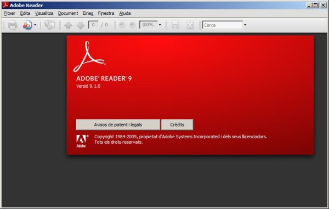The image size is (329, 209).
Task: Click the 'ADOBE READER 9' heading
Action: point(104,78)
